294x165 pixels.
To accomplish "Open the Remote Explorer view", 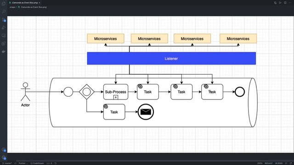I will tap(4, 36).
